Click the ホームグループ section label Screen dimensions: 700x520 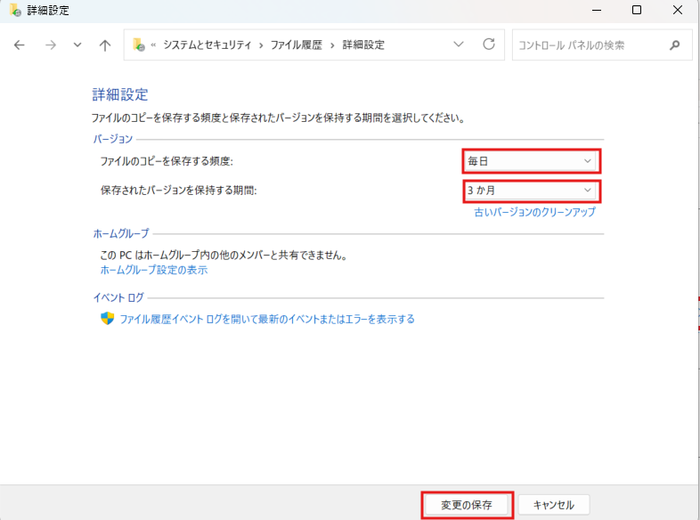coord(121,233)
